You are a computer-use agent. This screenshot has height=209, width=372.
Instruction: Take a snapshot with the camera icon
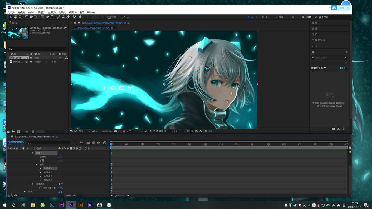click(115, 131)
